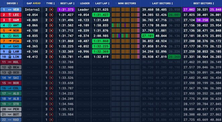
Task: Click the team logo beside LIN
Action: pos(10,57)
